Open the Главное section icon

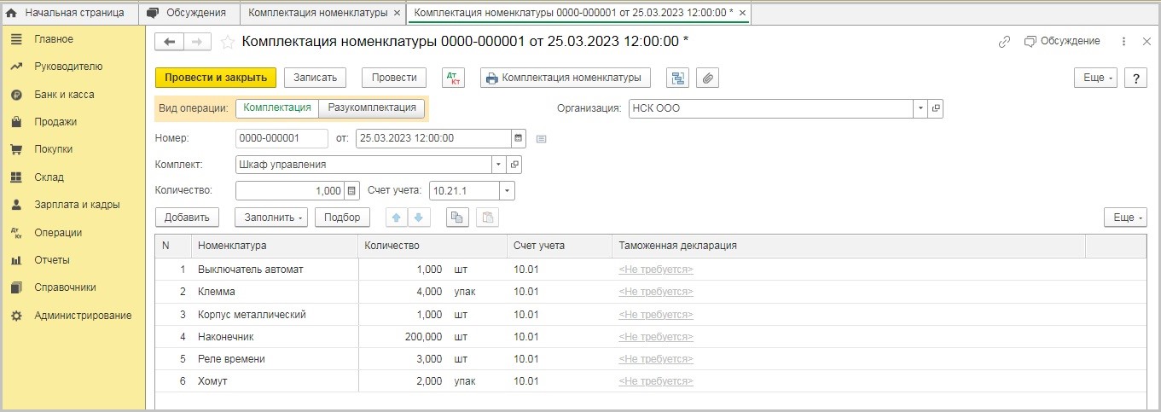(15, 39)
